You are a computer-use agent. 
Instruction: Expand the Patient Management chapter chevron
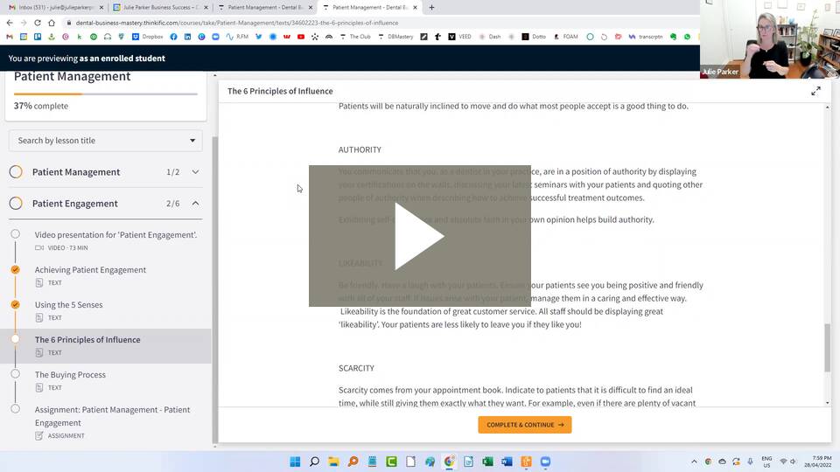click(195, 172)
